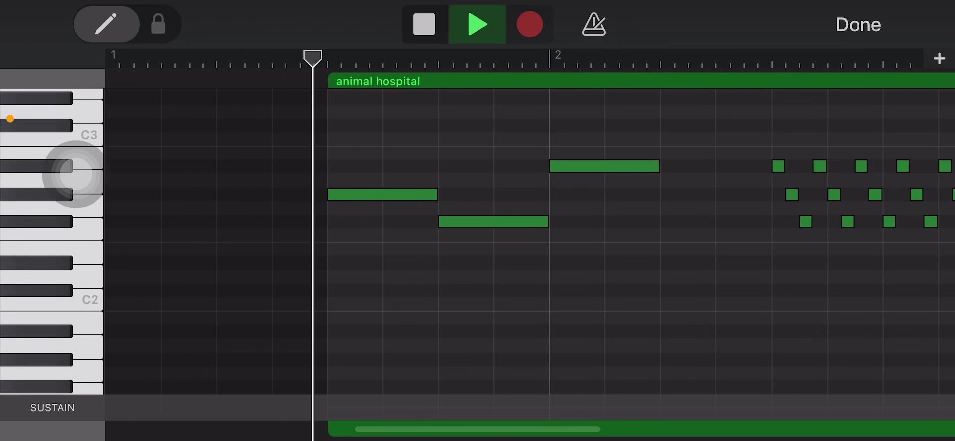Click bar 2 on the ruler
Screen dimensions: 955x441
558,55
